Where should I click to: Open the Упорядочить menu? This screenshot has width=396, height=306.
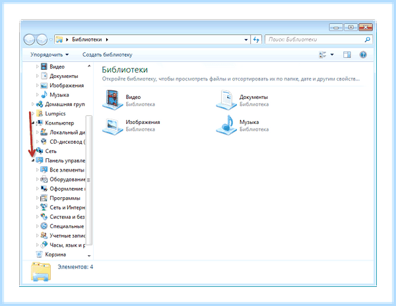pyautogui.click(x=49, y=55)
